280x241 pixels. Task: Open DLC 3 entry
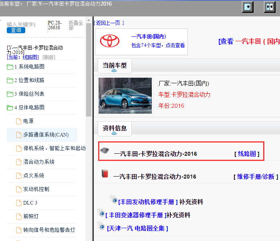(x=30, y=203)
